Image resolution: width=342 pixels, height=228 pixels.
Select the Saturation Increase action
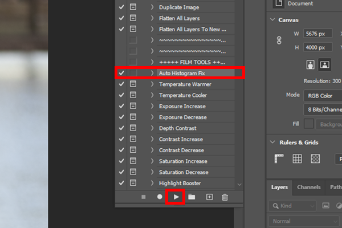pos(184,161)
